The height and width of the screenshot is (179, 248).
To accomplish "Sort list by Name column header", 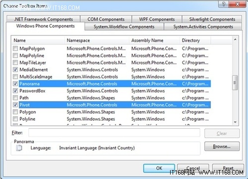I will (x=38, y=40).
